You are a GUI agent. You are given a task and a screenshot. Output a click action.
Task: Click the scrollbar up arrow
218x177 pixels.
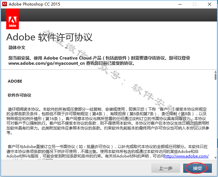[215, 72]
